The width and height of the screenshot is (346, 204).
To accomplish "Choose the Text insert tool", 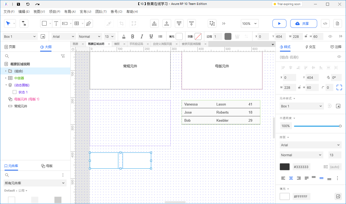I will (56, 23).
